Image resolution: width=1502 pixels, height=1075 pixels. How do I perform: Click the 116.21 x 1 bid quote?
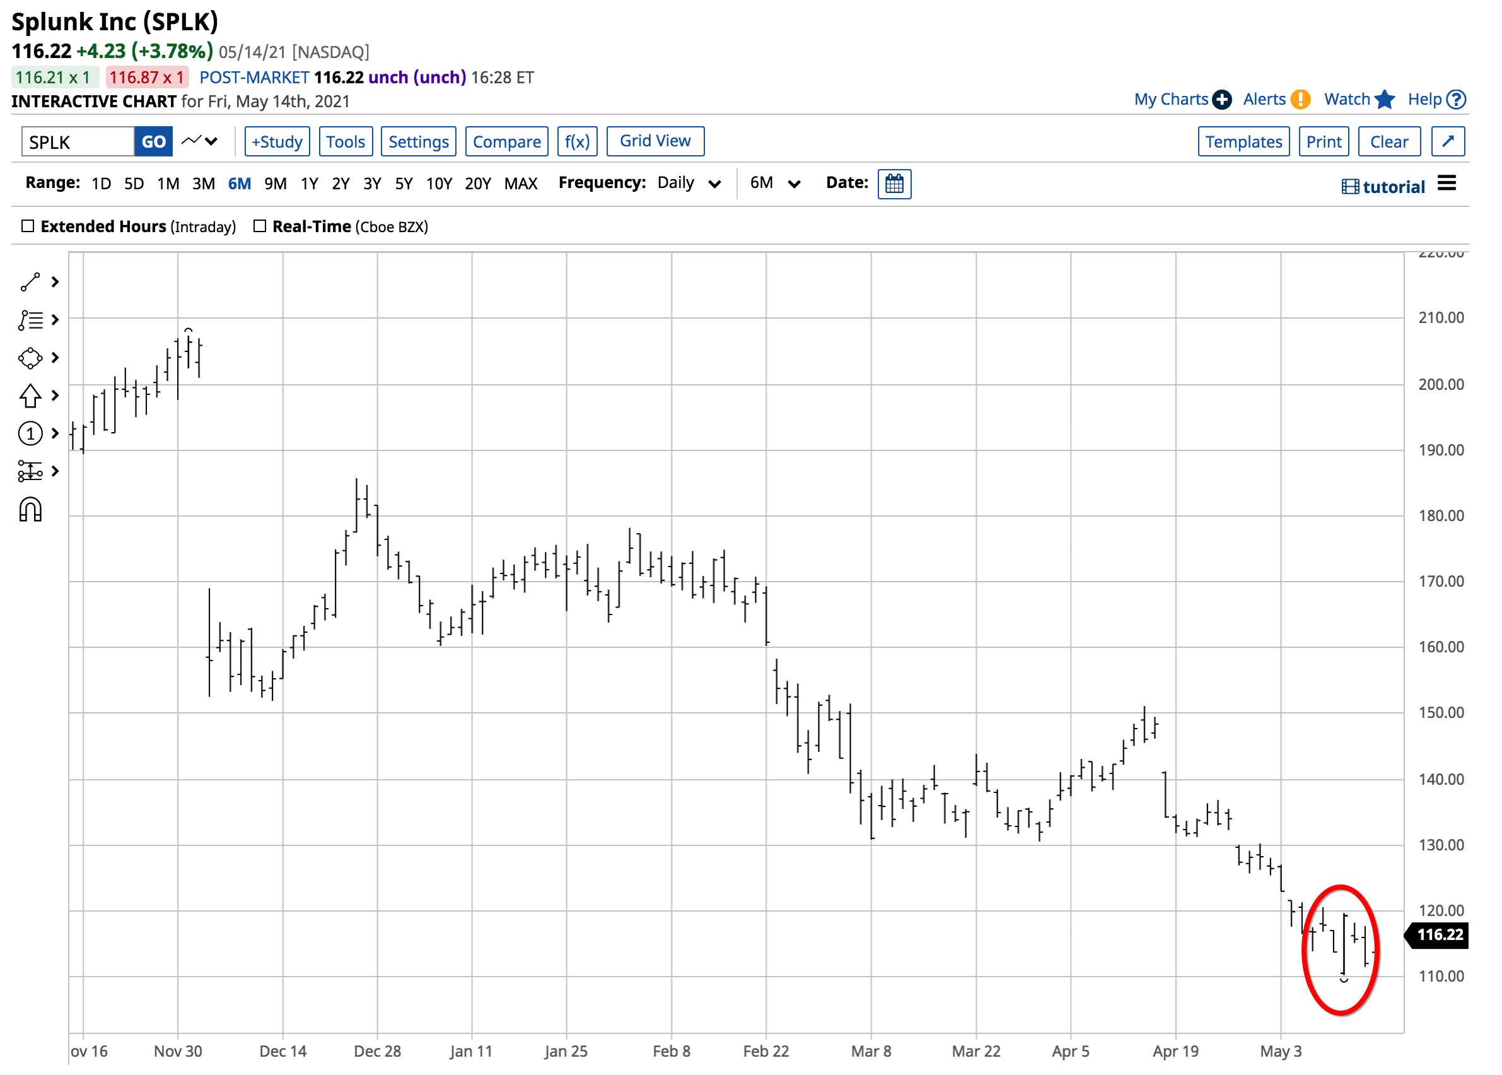(55, 78)
